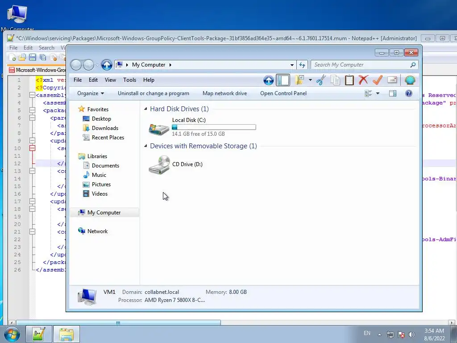
Task: Click the blue Help question mark icon
Action: pos(409,93)
